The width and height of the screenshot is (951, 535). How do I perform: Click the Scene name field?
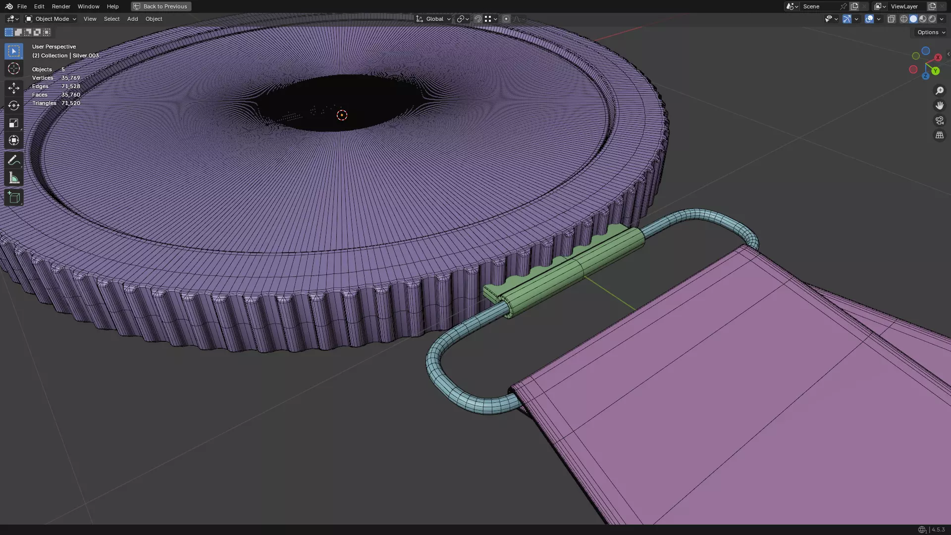point(820,6)
